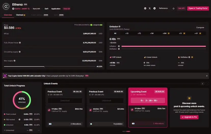Screen dimensions: 211x134
Task: Select the +1D emission range
Action: (127, 33)
